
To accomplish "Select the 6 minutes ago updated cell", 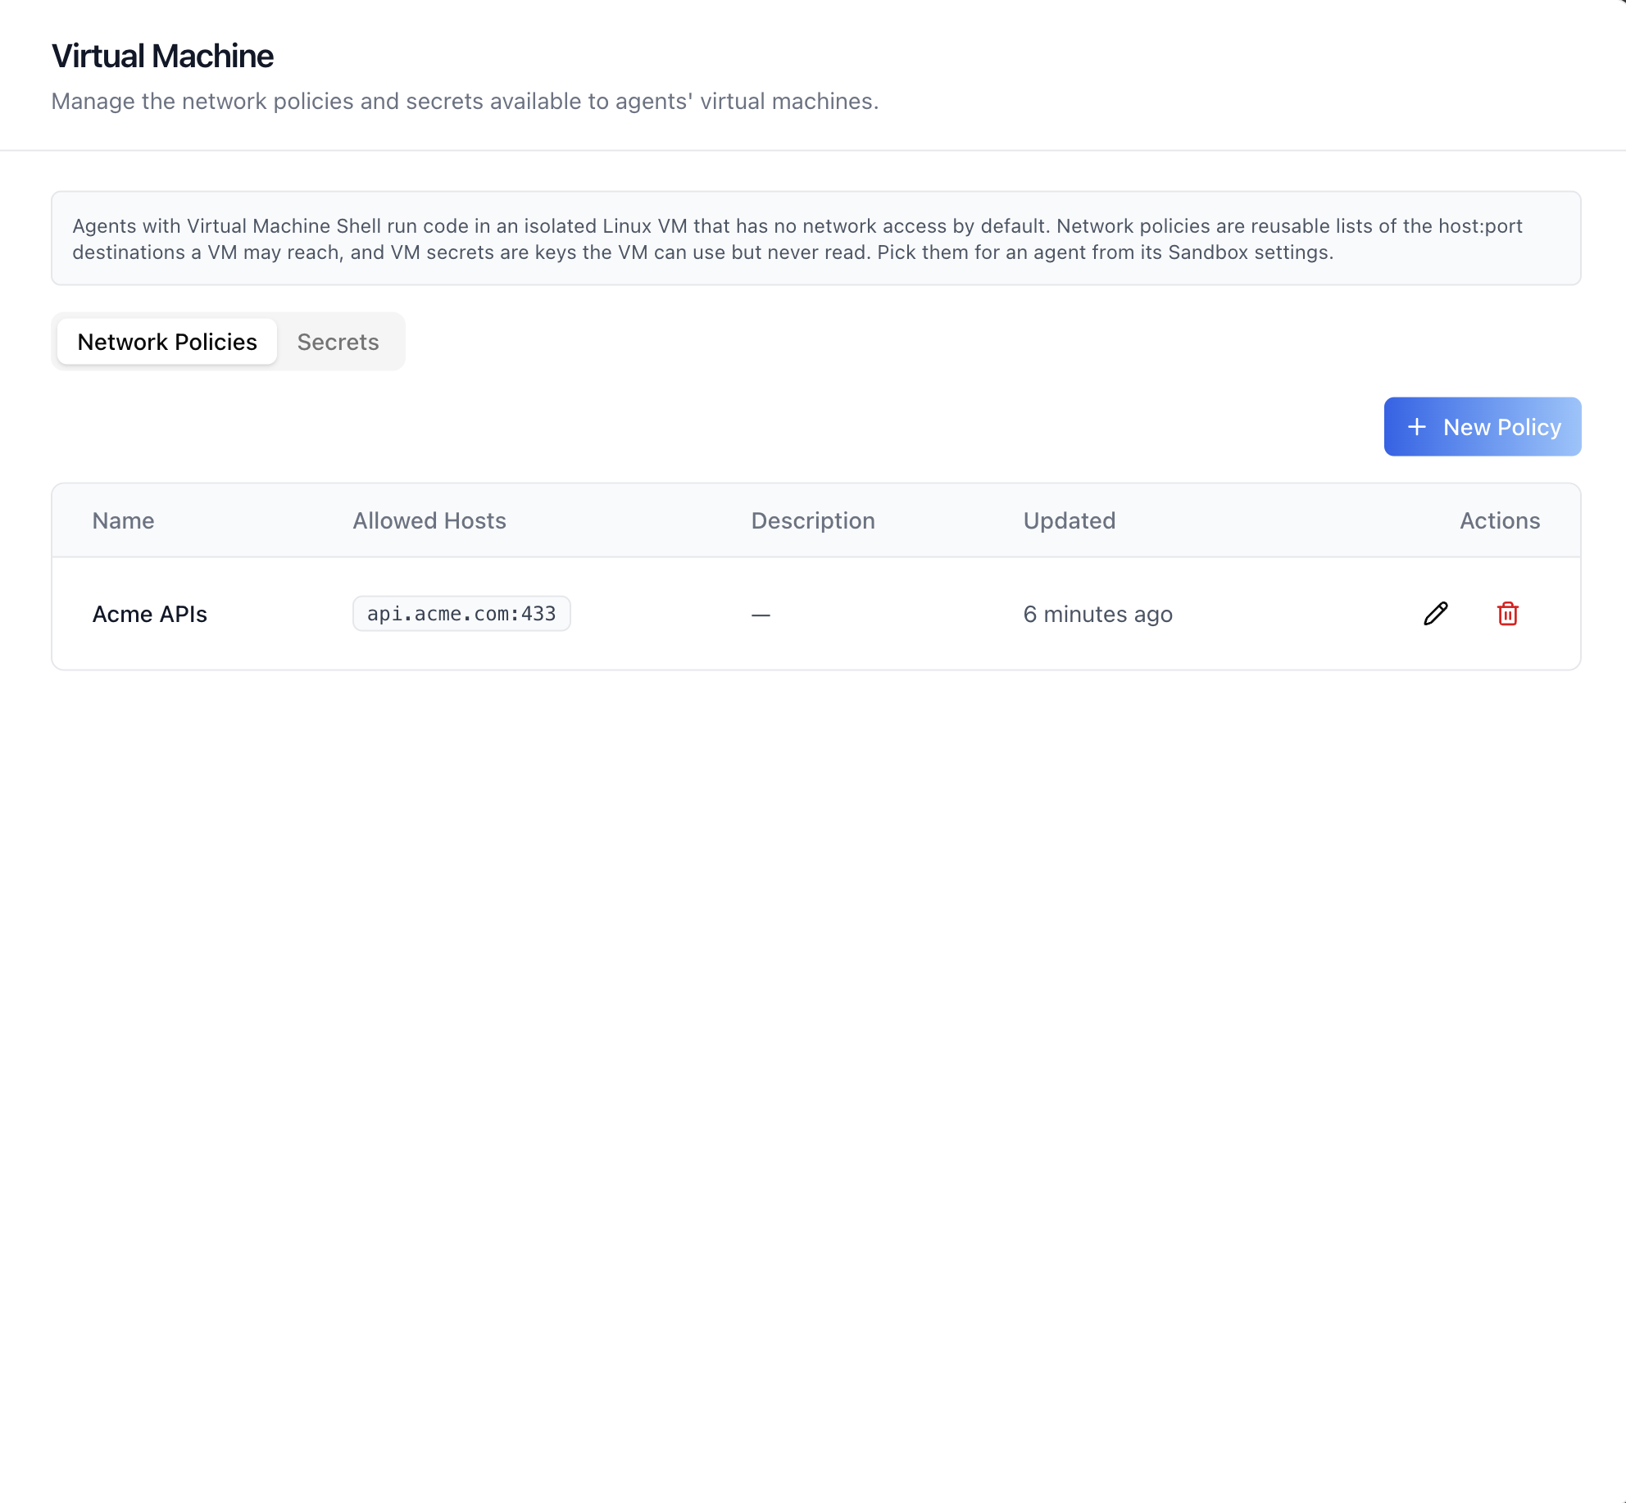I will 1098,614.
